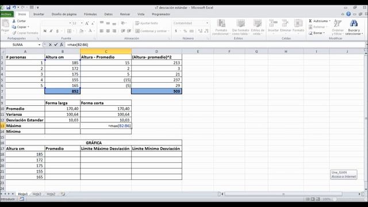
Task: Toggle Subrayado underline S button
Action: (57, 31)
